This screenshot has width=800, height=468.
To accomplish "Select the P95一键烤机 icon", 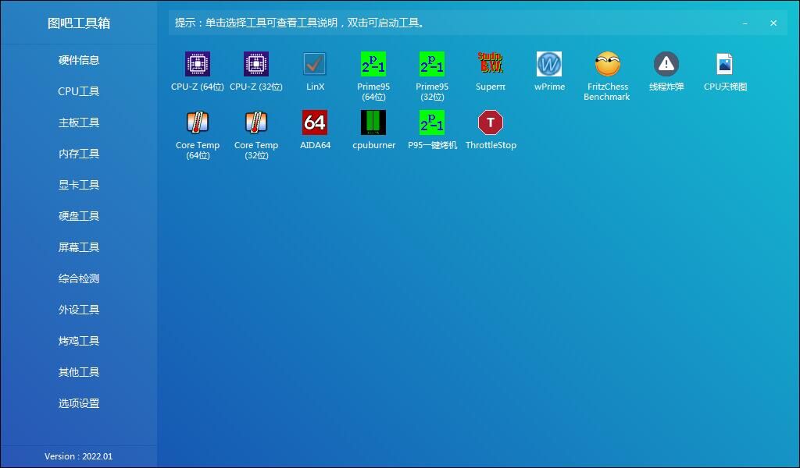I will (432, 122).
